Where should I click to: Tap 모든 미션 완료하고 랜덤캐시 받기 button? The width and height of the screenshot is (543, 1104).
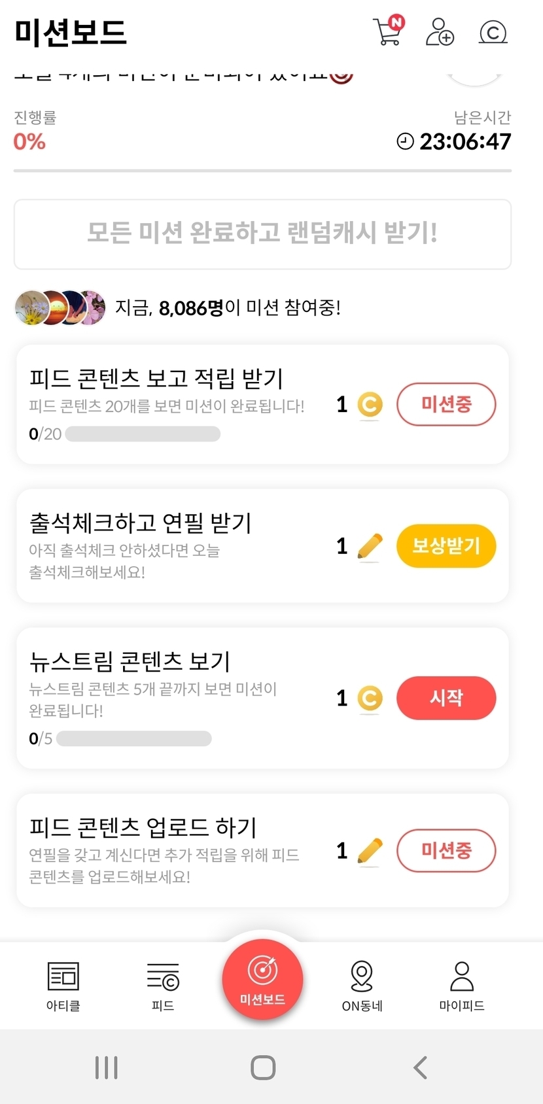(x=262, y=233)
